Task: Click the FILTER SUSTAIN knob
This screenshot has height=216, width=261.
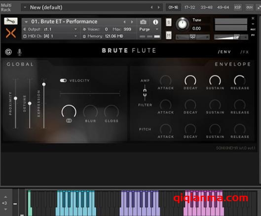Action: click(215, 105)
